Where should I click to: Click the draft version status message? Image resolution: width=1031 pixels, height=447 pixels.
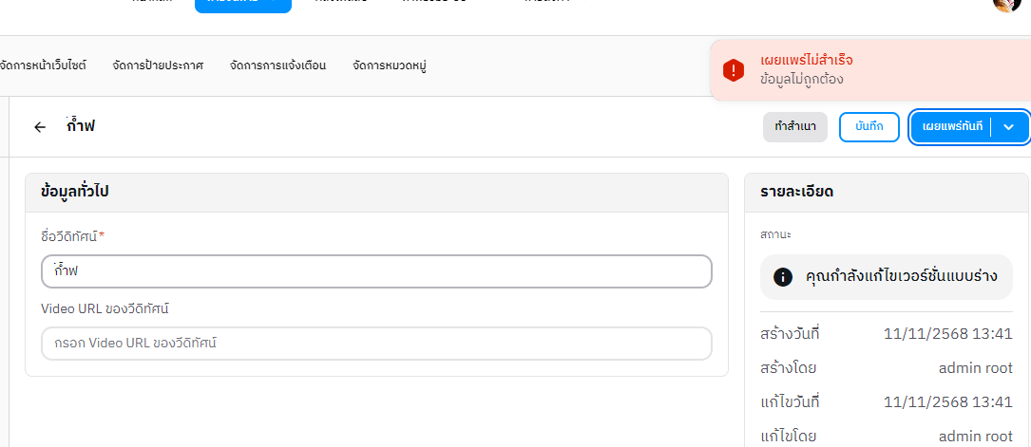(x=901, y=277)
